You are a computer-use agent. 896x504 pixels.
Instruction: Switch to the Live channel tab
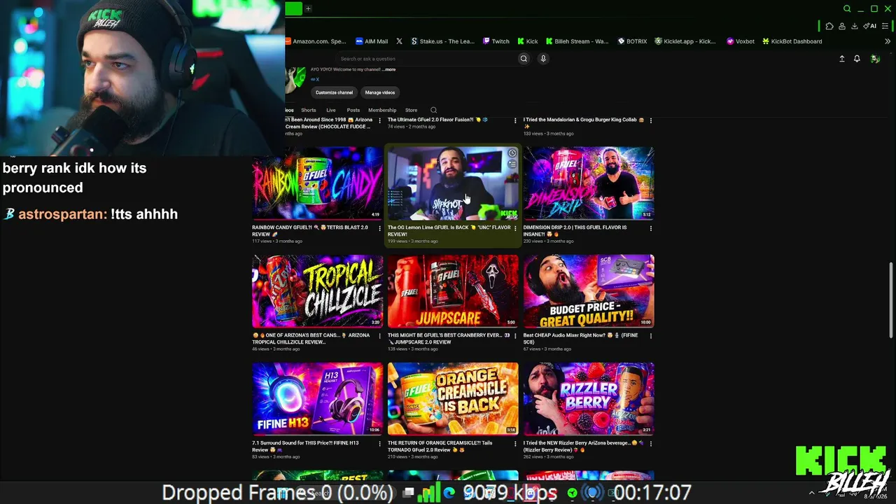point(331,110)
